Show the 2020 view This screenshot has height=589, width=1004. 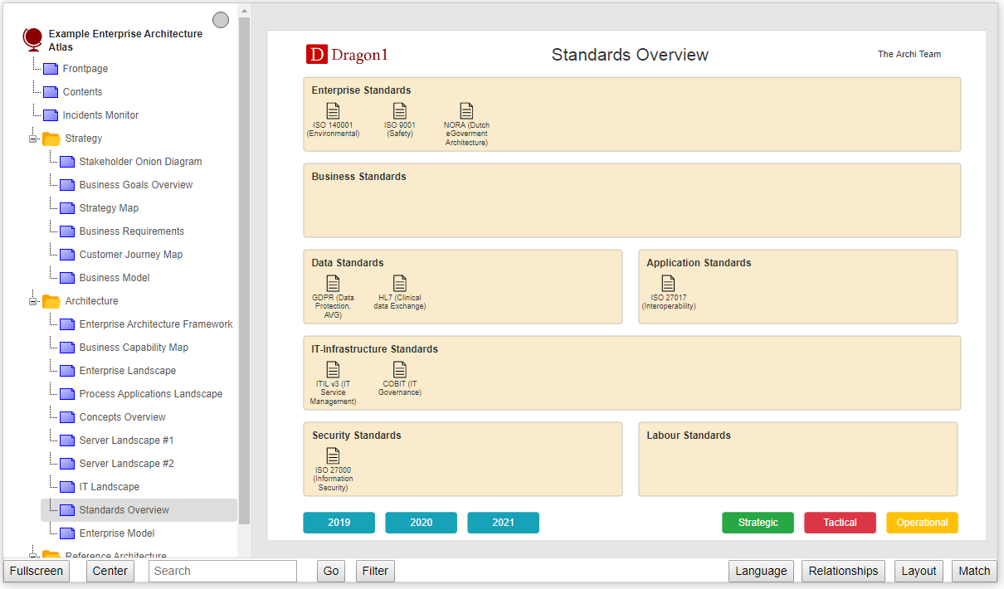point(421,523)
